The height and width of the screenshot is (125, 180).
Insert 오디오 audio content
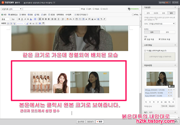(x=51, y=15)
